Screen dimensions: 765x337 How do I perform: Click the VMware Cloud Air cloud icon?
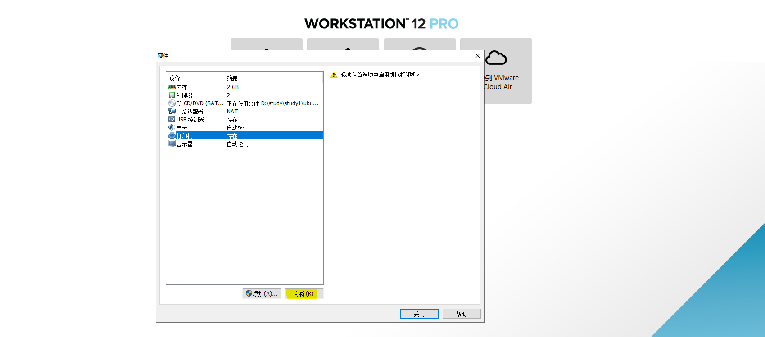point(496,58)
